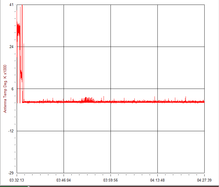Click the 24 y-axis label
The width and height of the screenshot is (219, 187).
tap(12, 47)
